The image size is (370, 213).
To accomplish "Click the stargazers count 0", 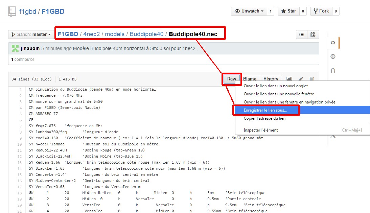I will (x=303, y=11).
